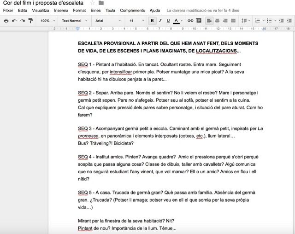
Task: Open the Format menu
Action: click(79, 11)
